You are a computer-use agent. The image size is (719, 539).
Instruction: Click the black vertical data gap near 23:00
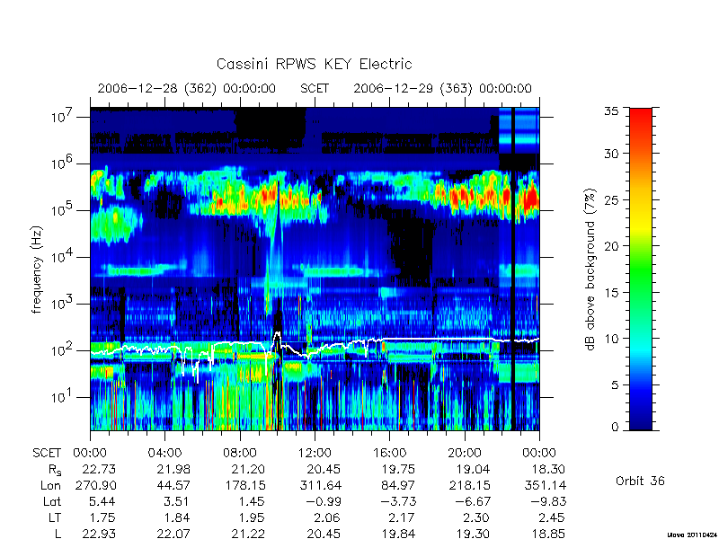pos(513,269)
